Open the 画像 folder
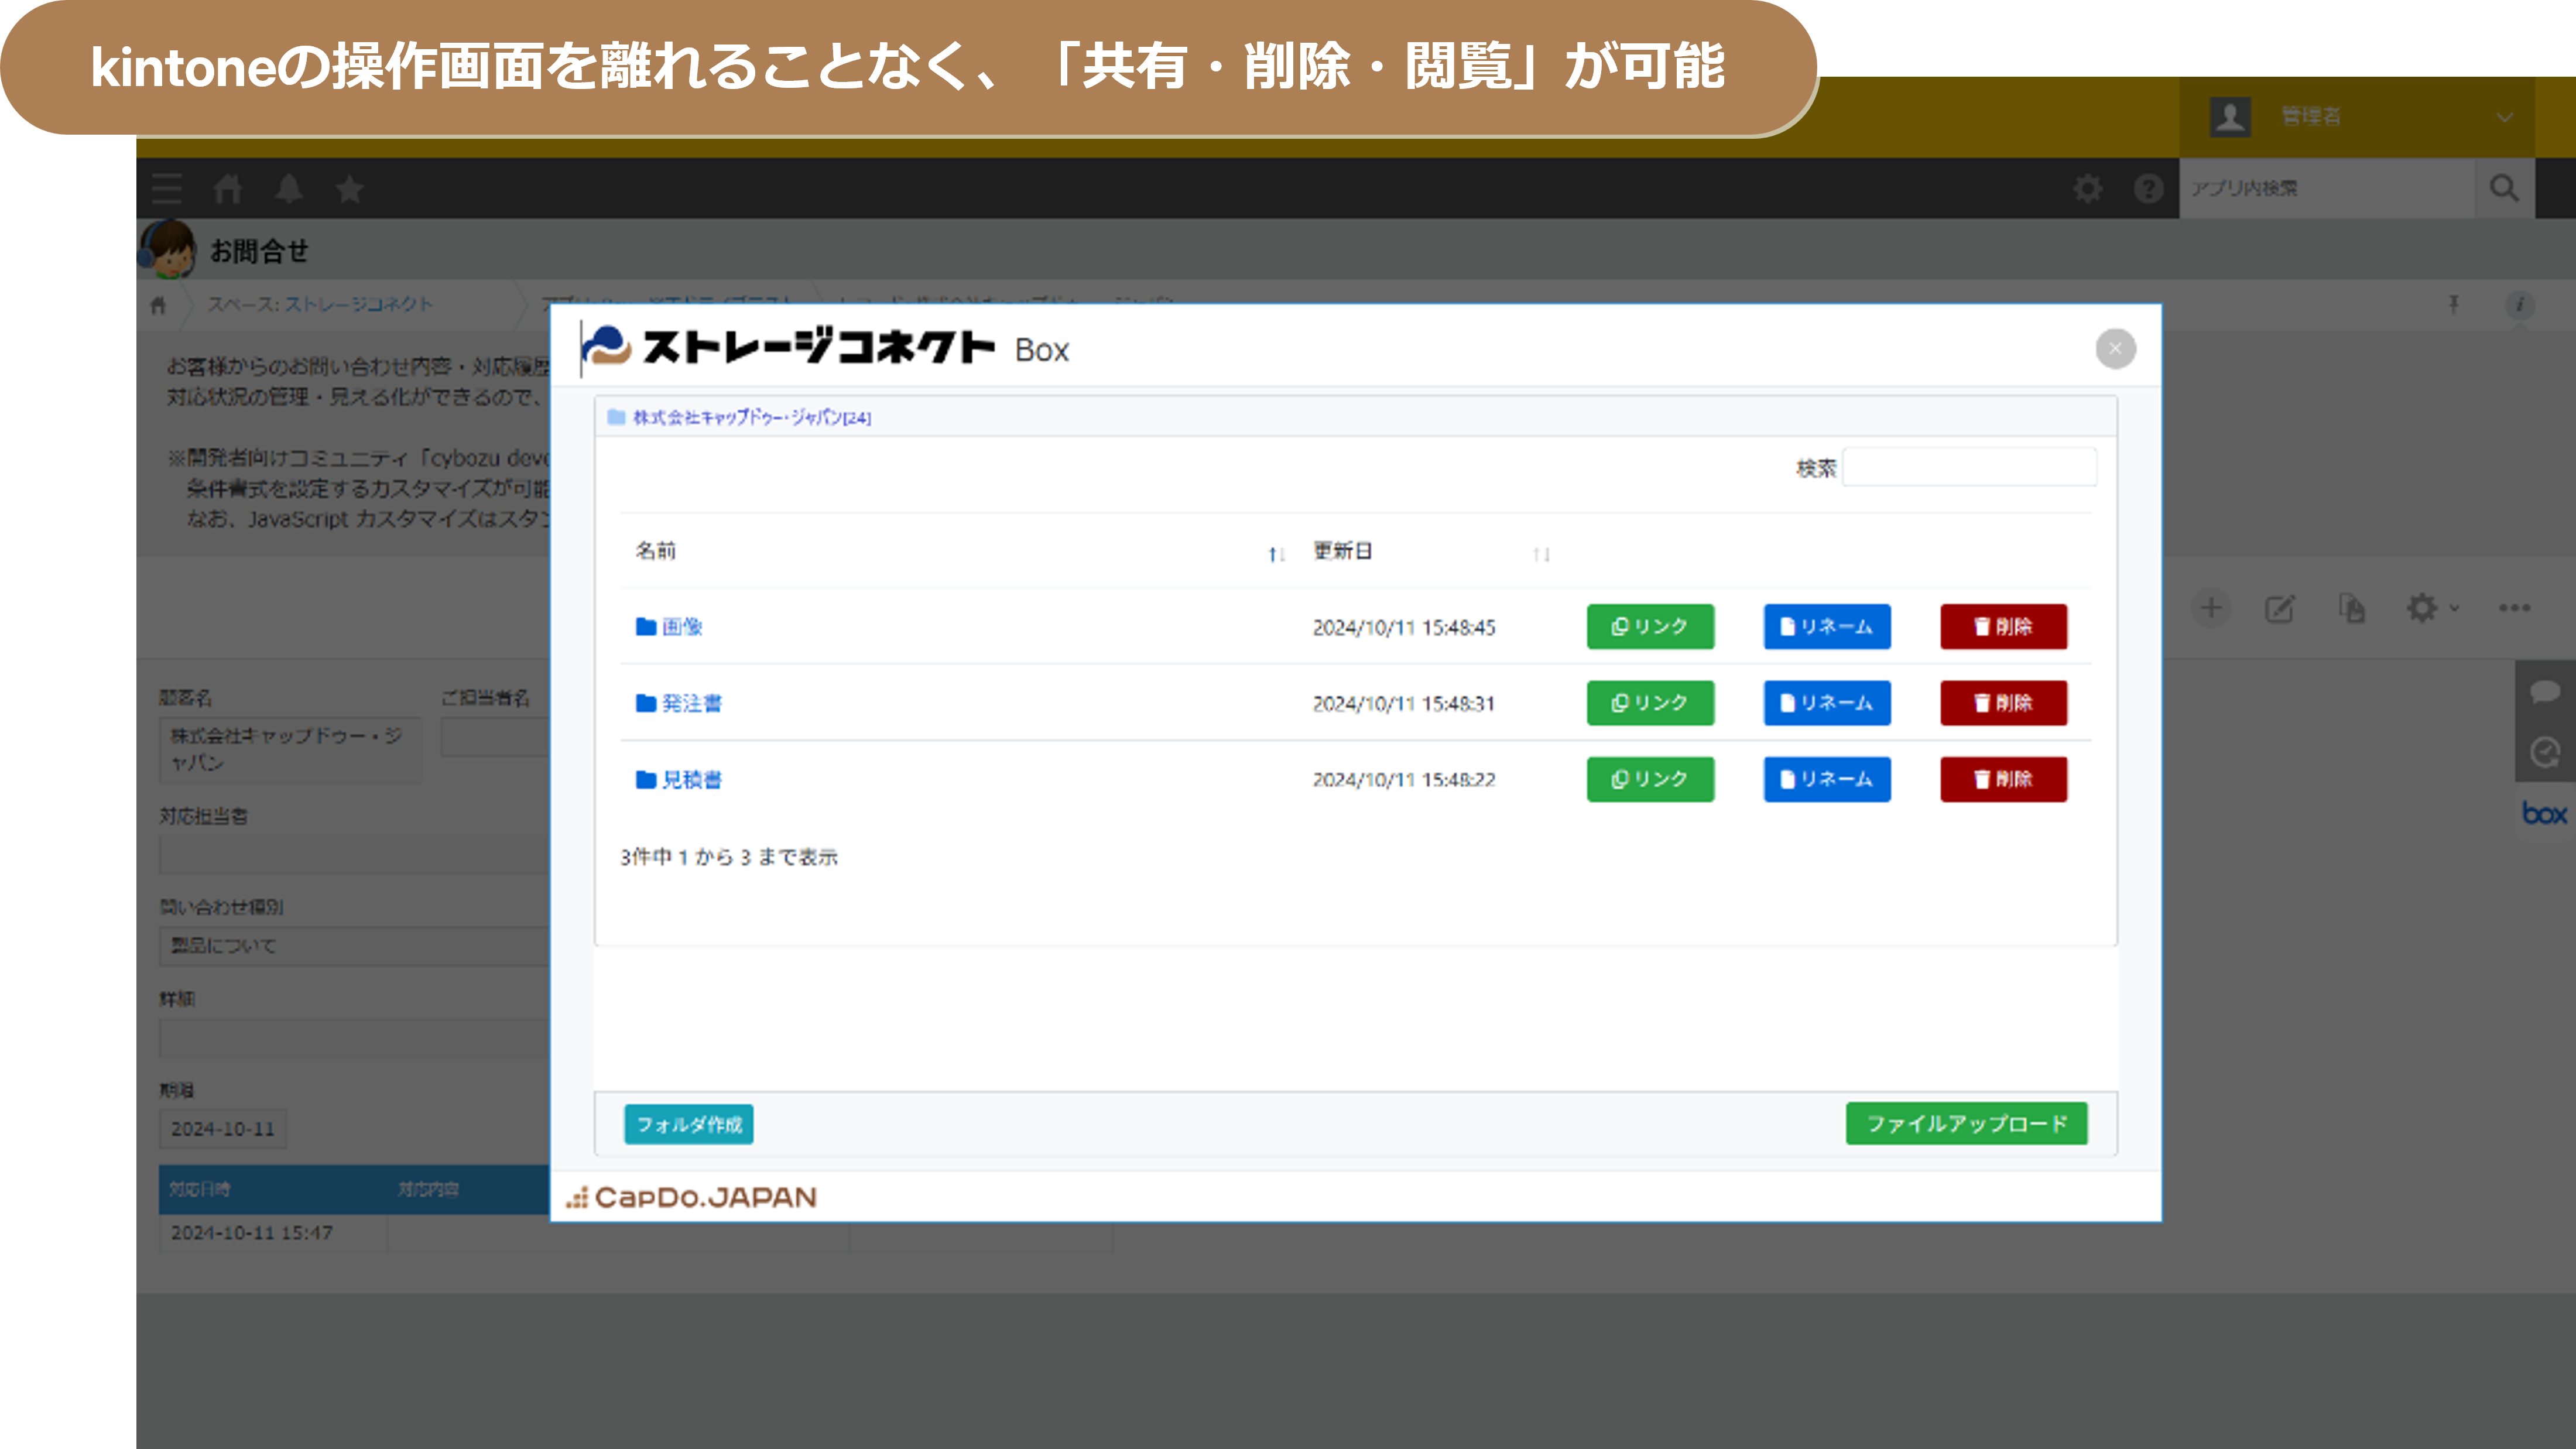The width and height of the screenshot is (2576, 1449). pos(669,626)
